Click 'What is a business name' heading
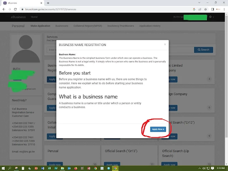 click(88, 97)
